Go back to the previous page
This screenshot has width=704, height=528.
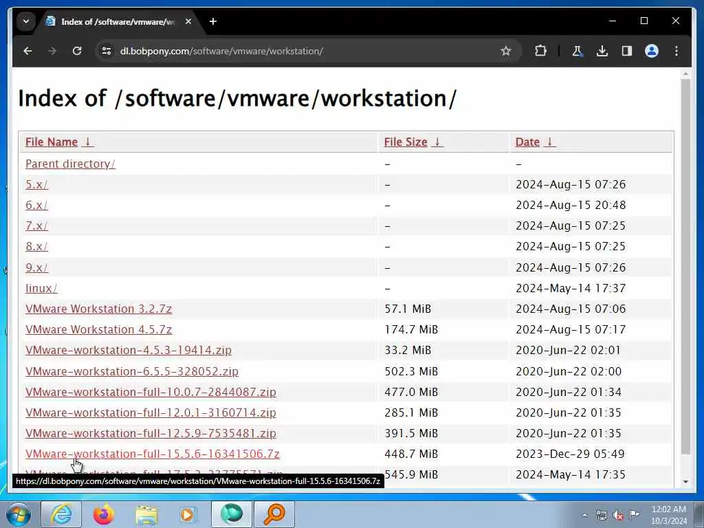[x=27, y=51]
